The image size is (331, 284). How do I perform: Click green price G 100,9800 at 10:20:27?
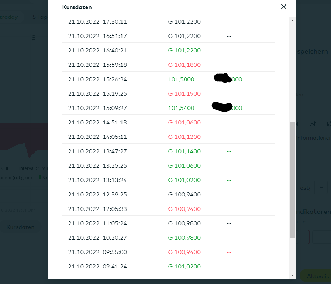[x=184, y=237]
